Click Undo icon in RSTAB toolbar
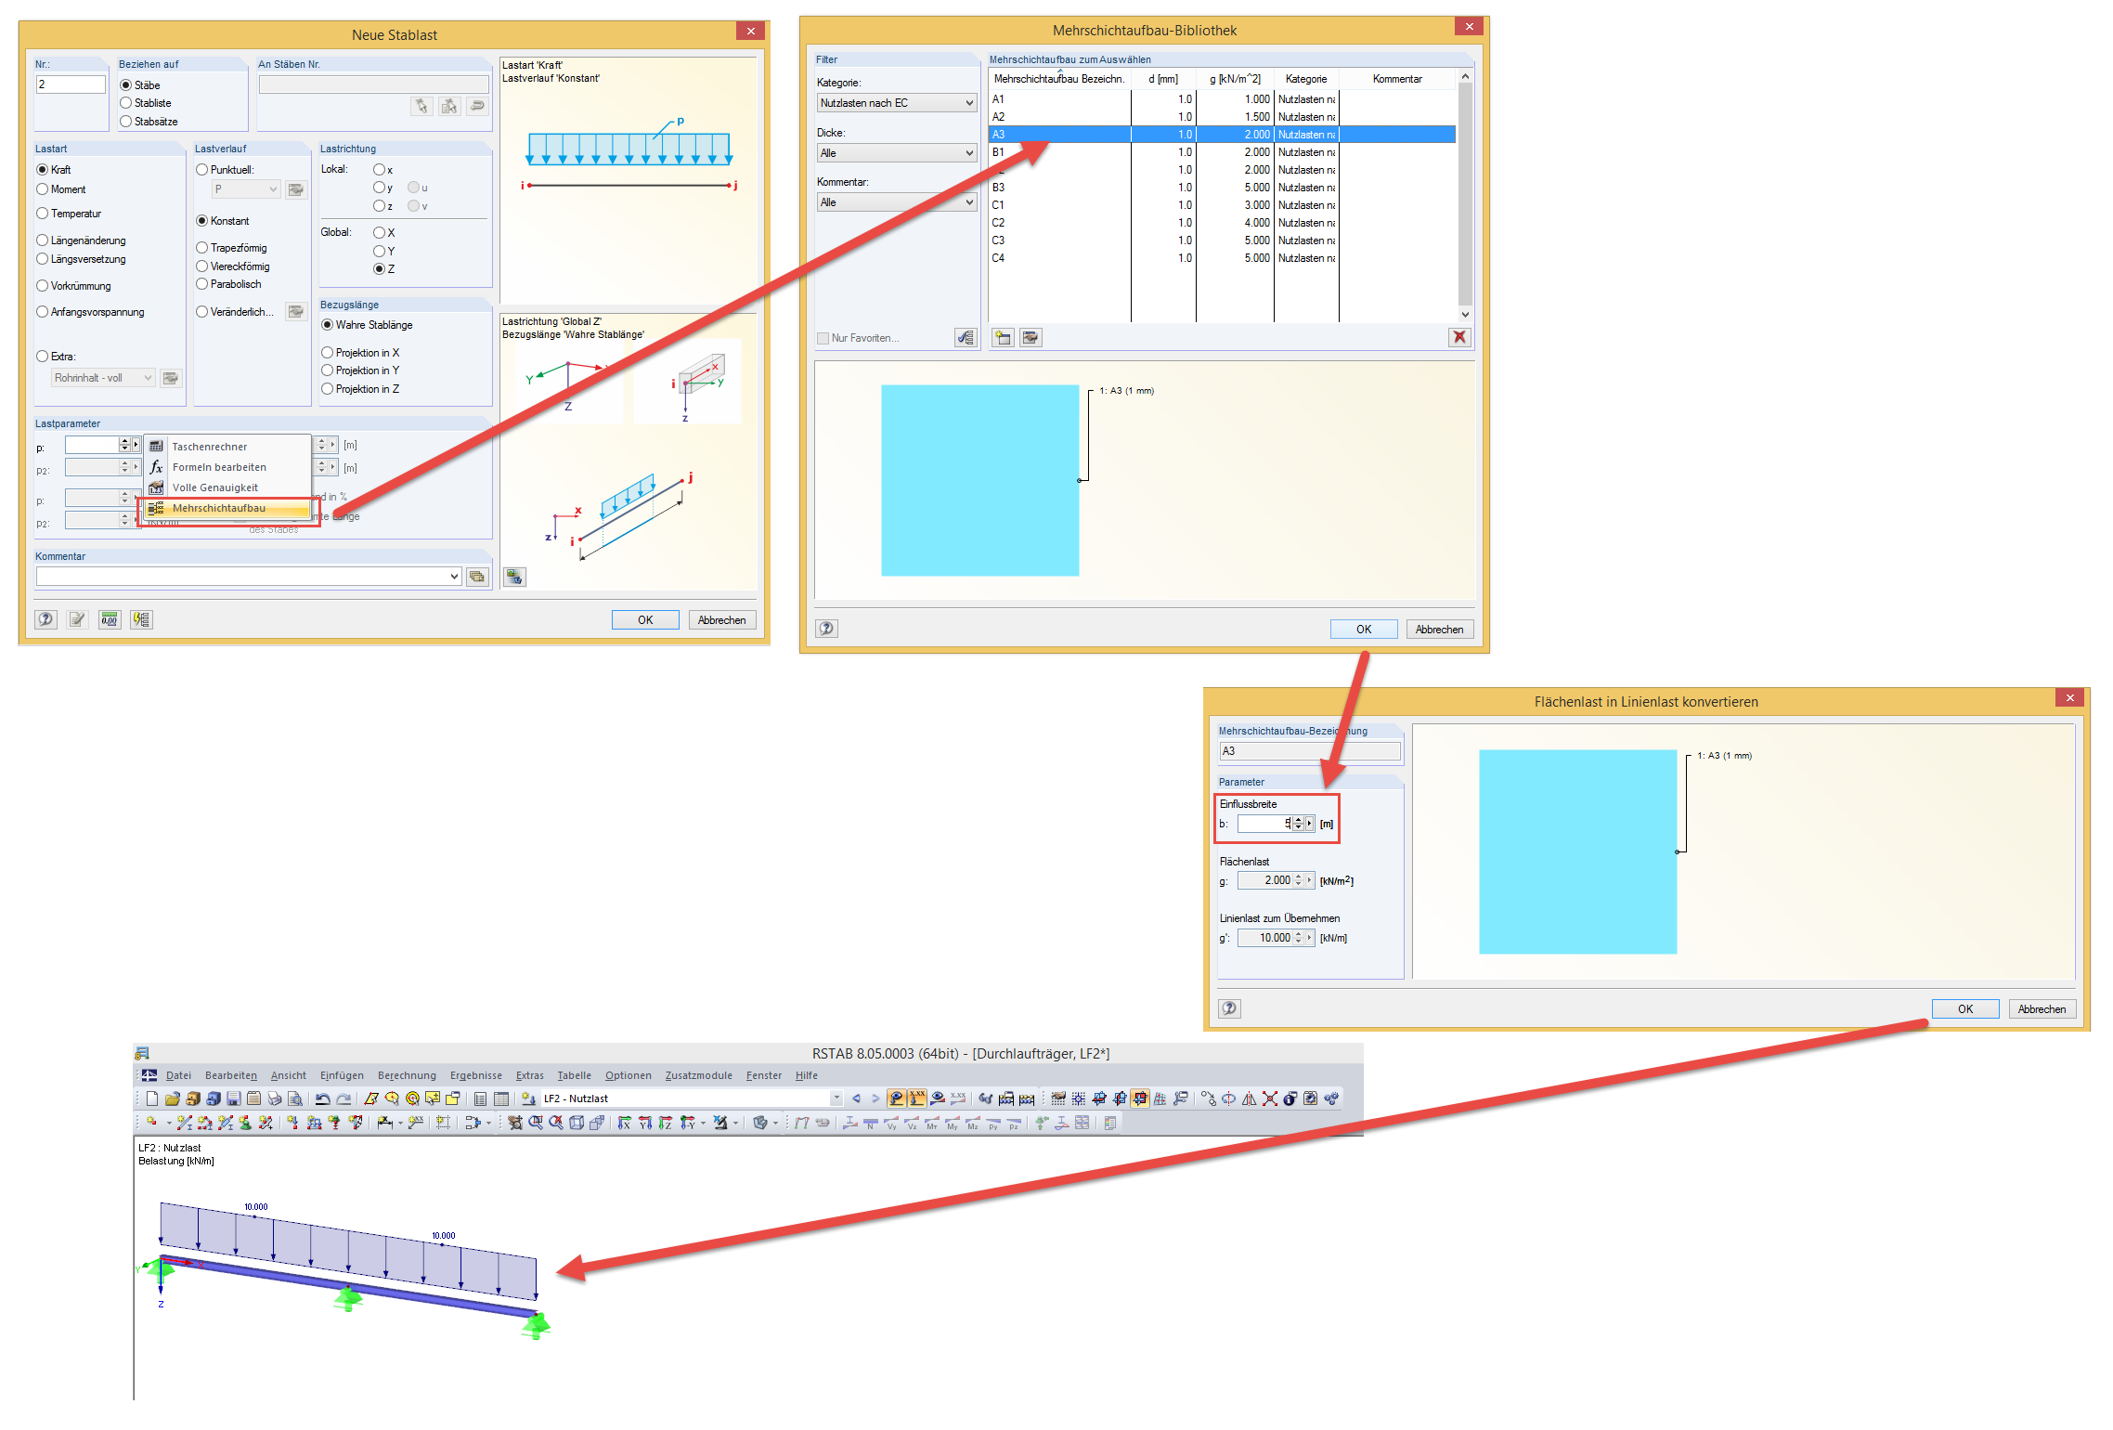This screenshot has height=1430, width=2113. coord(323,1098)
